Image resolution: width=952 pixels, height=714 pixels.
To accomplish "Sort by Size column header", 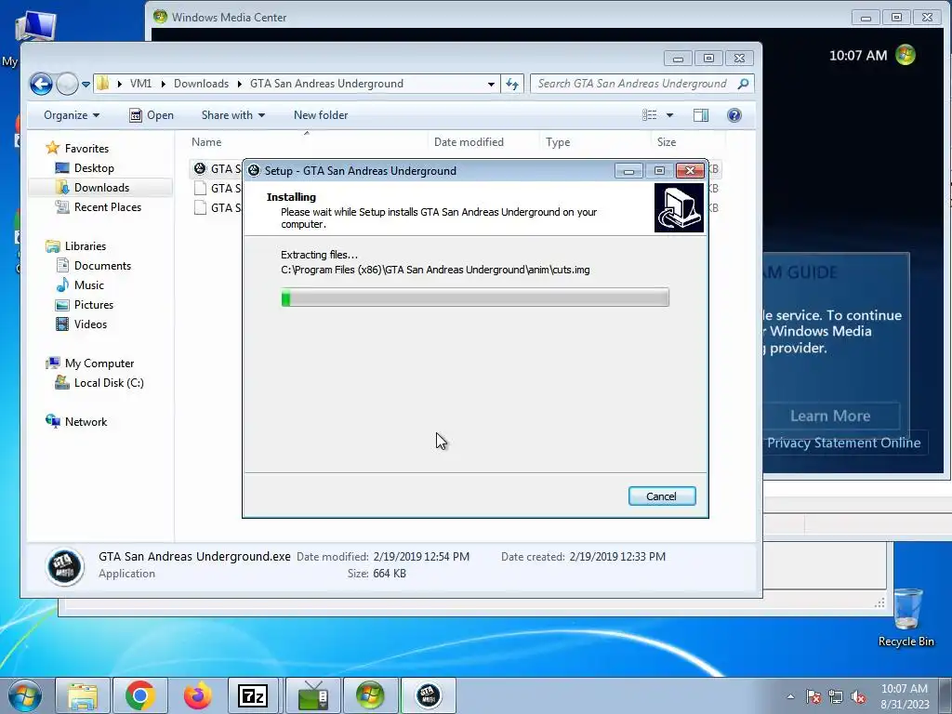I will click(666, 142).
